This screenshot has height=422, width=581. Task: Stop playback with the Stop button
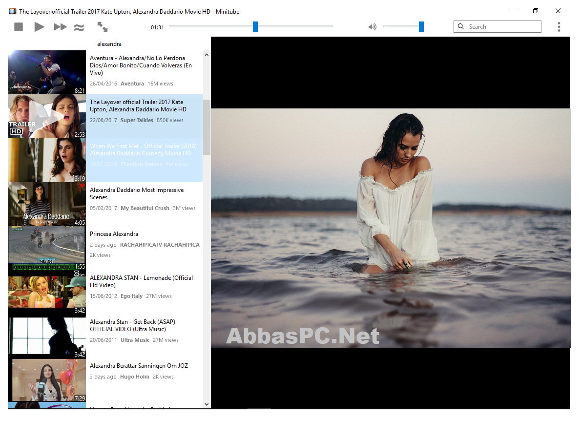tap(19, 27)
